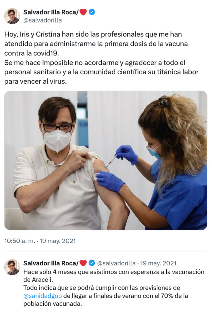
Task: Open the vaccination photo in full view
Action: coord(106,161)
